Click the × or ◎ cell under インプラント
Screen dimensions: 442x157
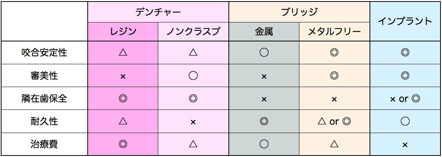click(405, 99)
